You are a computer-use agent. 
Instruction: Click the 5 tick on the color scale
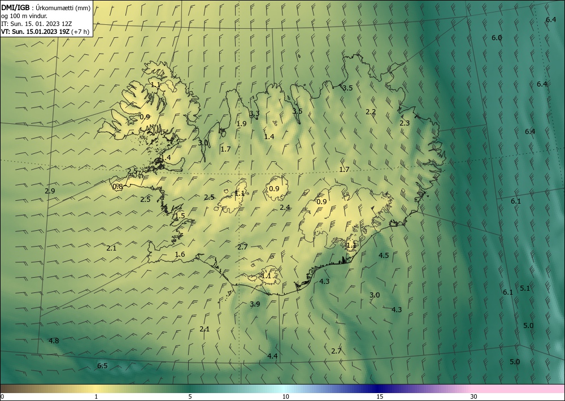point(190,397)
